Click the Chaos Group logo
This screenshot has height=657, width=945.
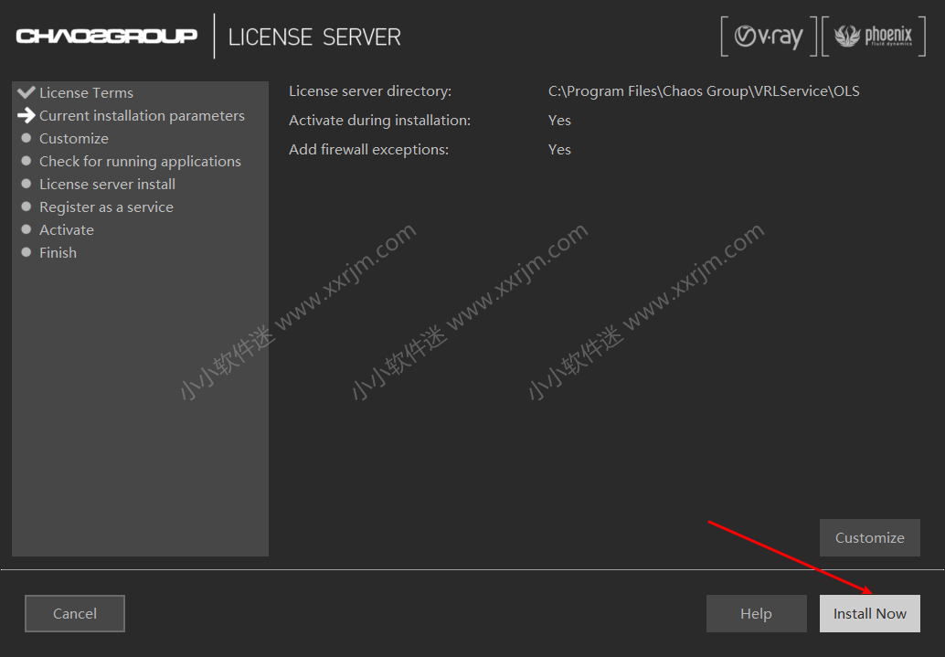coord(107,37)
